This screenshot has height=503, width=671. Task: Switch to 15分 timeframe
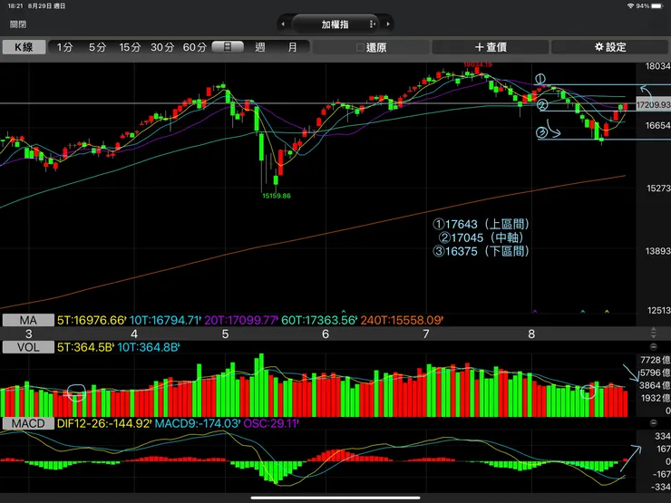130,47
